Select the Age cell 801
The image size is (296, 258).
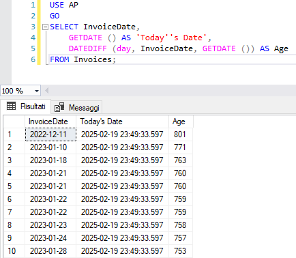(x=181, y=134)
